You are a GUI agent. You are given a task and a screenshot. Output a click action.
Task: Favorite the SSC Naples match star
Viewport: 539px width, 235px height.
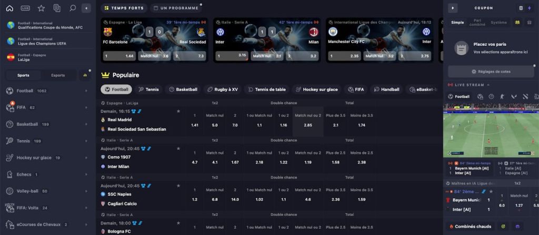[178, 186]
